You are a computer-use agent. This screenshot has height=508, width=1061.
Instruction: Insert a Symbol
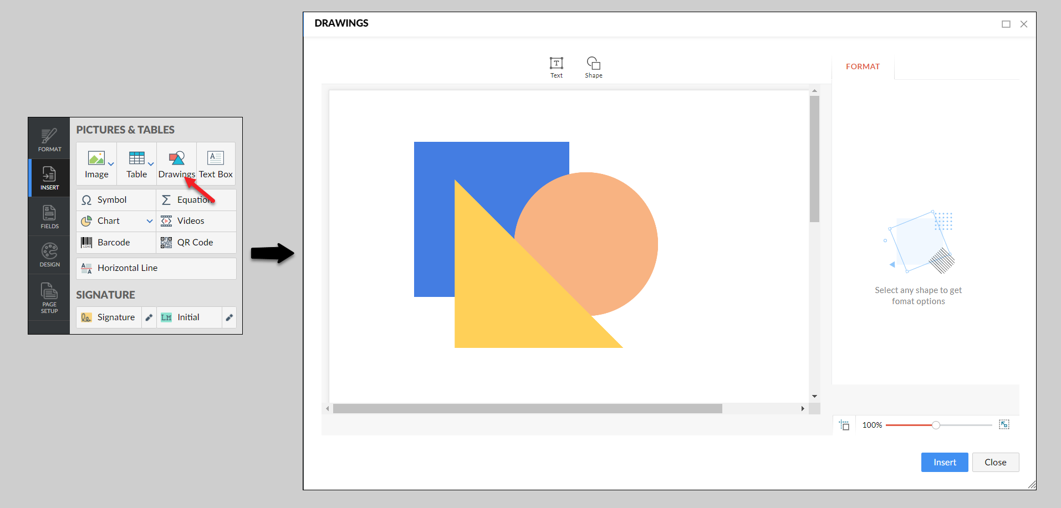click(x=116, y=200)
